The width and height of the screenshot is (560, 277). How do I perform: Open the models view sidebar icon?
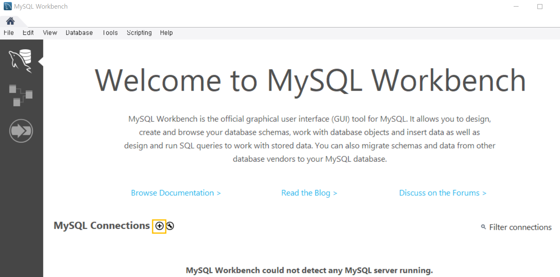click(21, 95)
